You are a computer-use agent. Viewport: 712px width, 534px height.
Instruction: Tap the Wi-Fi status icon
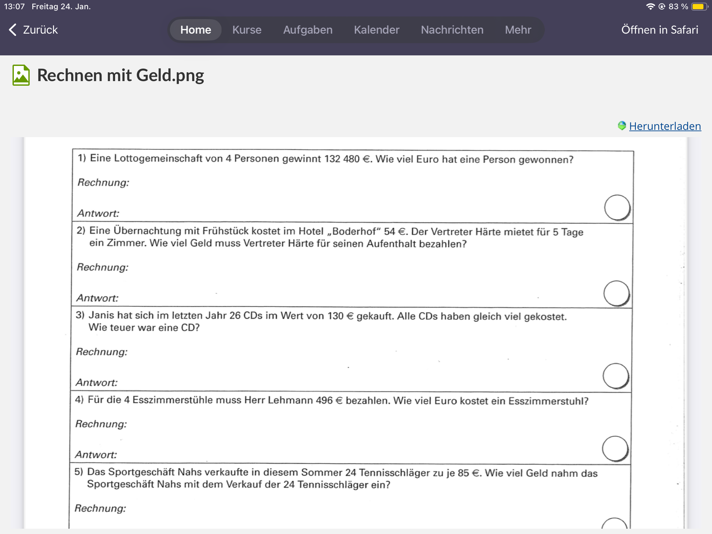(650, 7)
